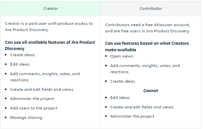Click 'Edit ideas' under the Cannot heading
The image size is (203, 129).
coord(120,98)
